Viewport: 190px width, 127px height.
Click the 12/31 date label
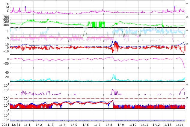click(16, 125)
